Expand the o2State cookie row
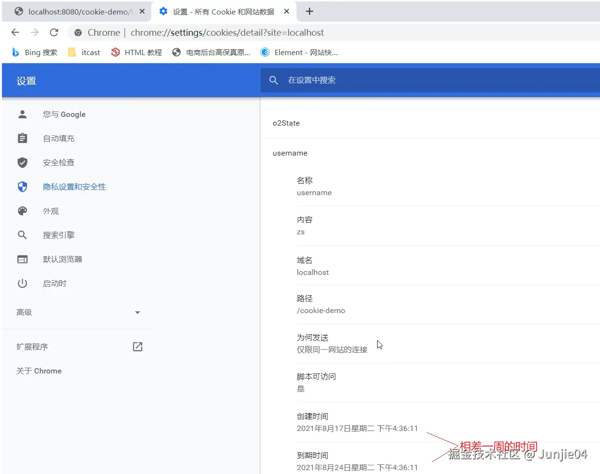This screenshot has height=474, width=600. pos(430,123)
